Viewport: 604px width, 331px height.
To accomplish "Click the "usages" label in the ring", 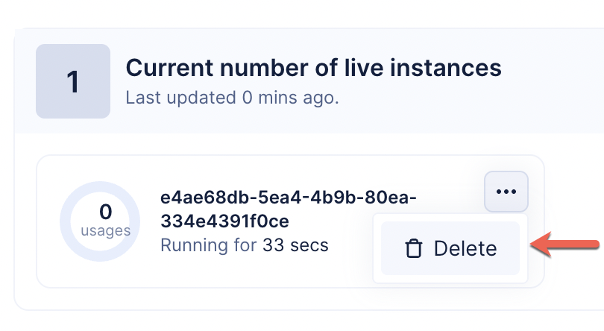I will 105,231.
